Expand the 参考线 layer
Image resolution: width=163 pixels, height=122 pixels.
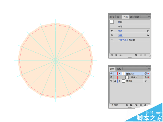pyautogui.click(x=120, y=81)
